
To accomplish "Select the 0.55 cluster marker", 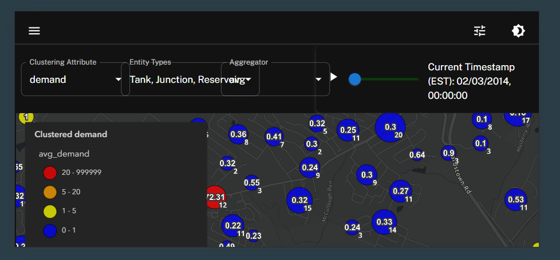I will (x=252, y=183).
